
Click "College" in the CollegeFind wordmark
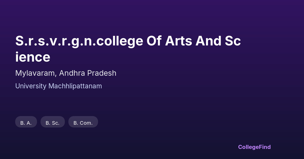(x=249, y=147)
